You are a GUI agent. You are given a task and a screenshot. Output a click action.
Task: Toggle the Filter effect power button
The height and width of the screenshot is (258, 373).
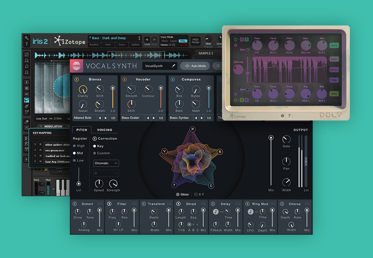(x=109, y=204)
